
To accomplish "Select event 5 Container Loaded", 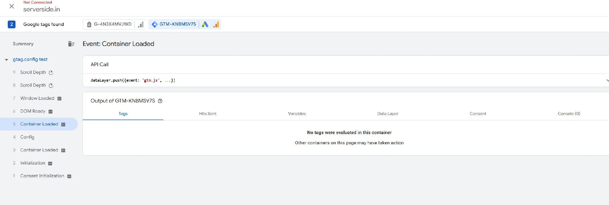I will coord(39,124).
